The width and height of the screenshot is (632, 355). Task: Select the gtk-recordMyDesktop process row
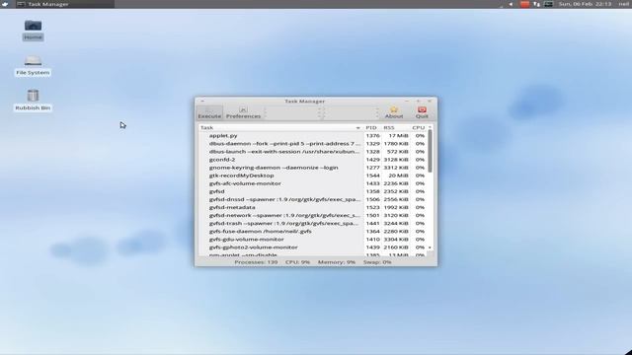(312, 176)
